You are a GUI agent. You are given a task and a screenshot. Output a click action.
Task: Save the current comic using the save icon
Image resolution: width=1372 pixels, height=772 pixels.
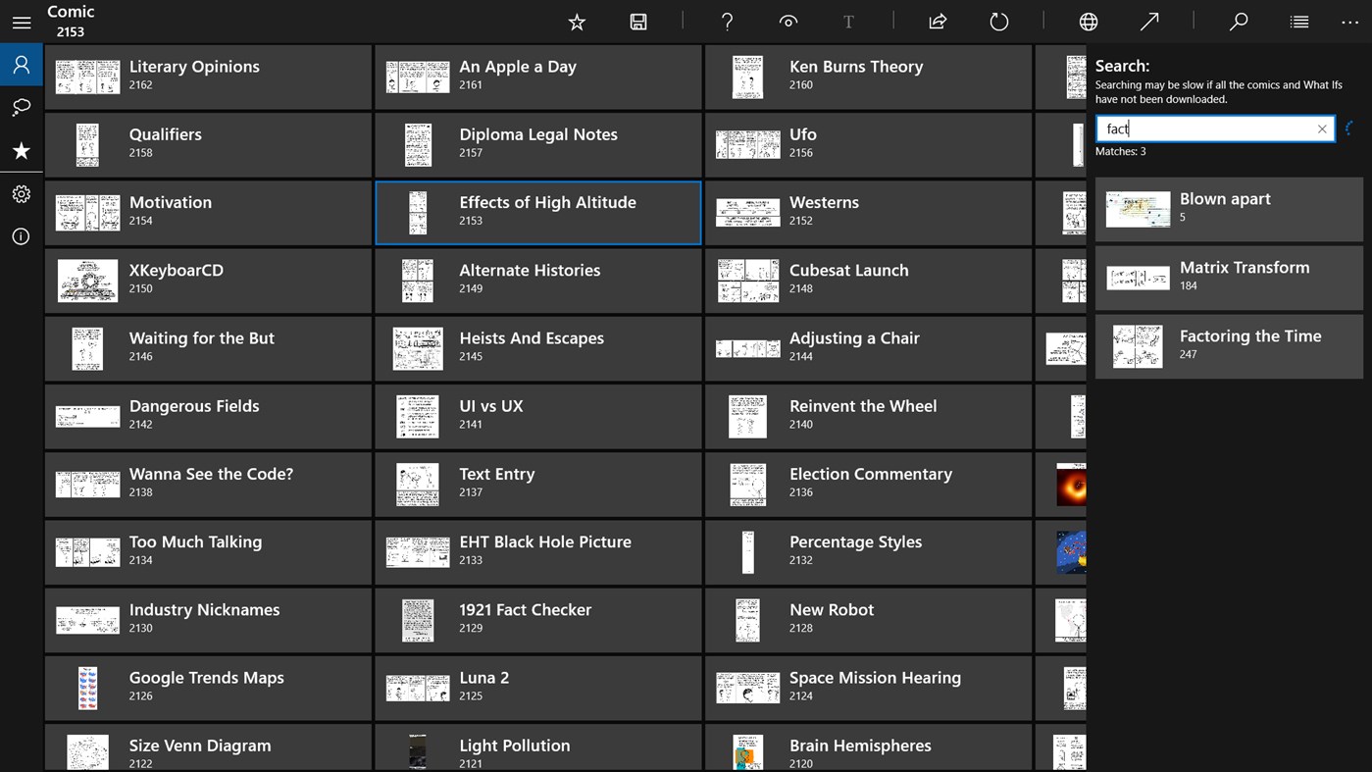(637, 21)
